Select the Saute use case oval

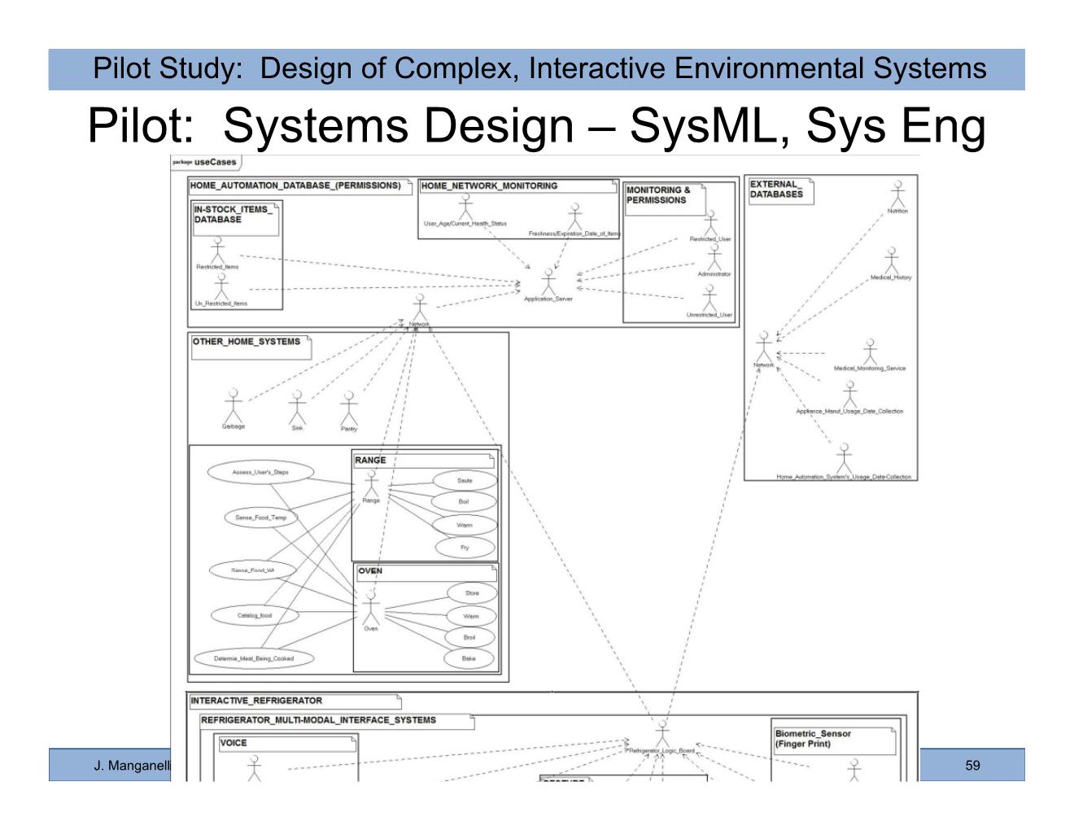(465, 481)
